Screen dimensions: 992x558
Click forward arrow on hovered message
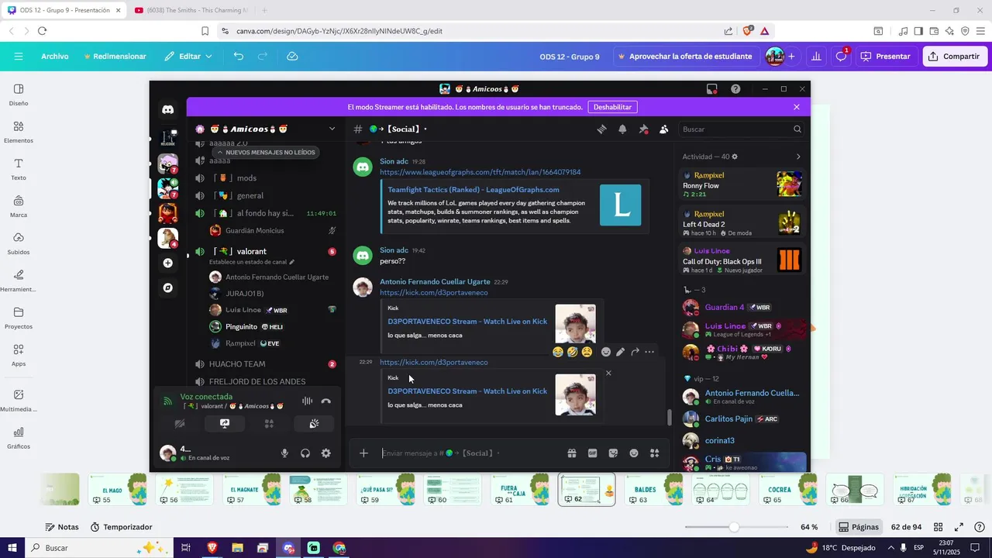click(x=635, y=352)
